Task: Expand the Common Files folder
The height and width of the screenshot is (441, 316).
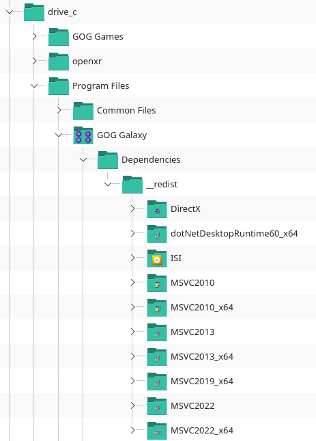Action: [x=59, y=110]
